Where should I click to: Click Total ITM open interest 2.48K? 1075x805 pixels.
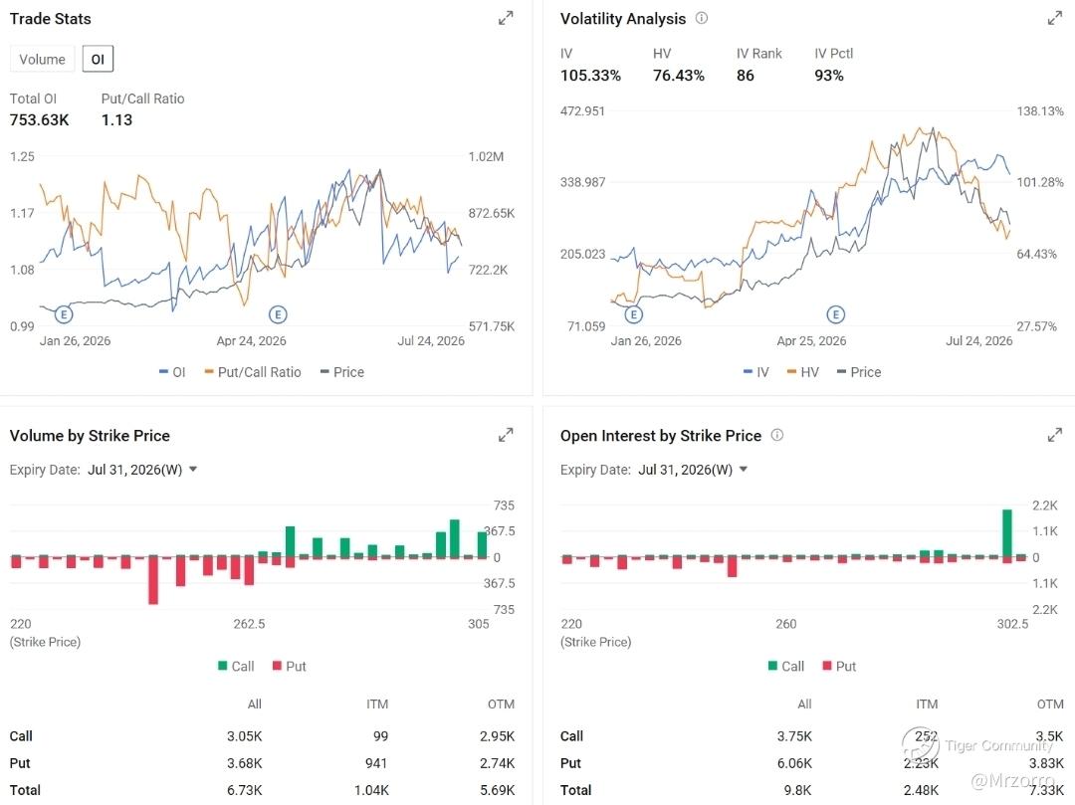click(921, 790)
